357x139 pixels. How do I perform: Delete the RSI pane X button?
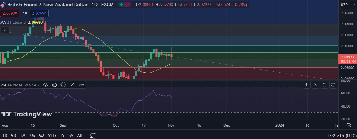[315, 85]
